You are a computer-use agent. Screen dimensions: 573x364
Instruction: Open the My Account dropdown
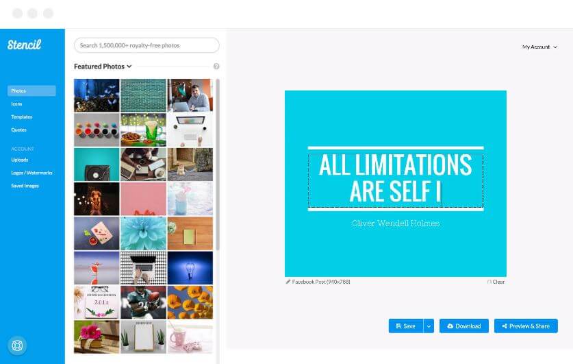tap(539, 47)
